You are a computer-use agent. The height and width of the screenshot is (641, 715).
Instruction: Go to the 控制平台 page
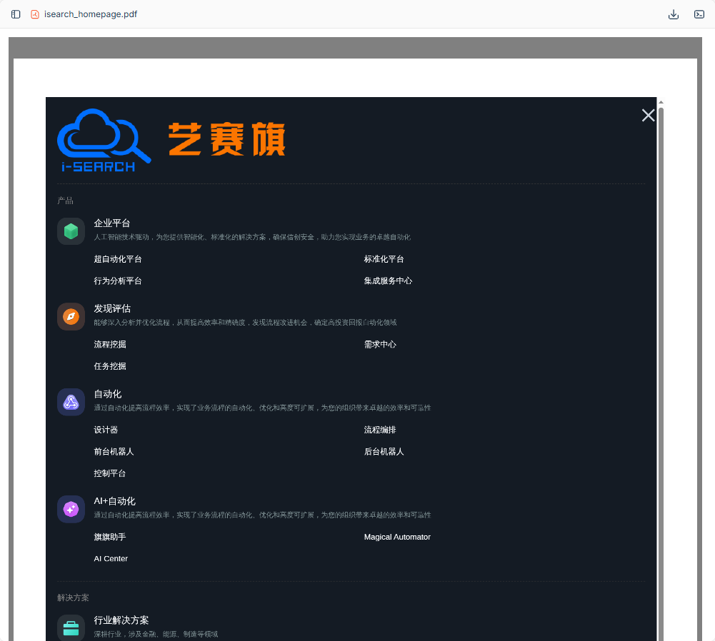pyautogui.click(x=109, y=474)
